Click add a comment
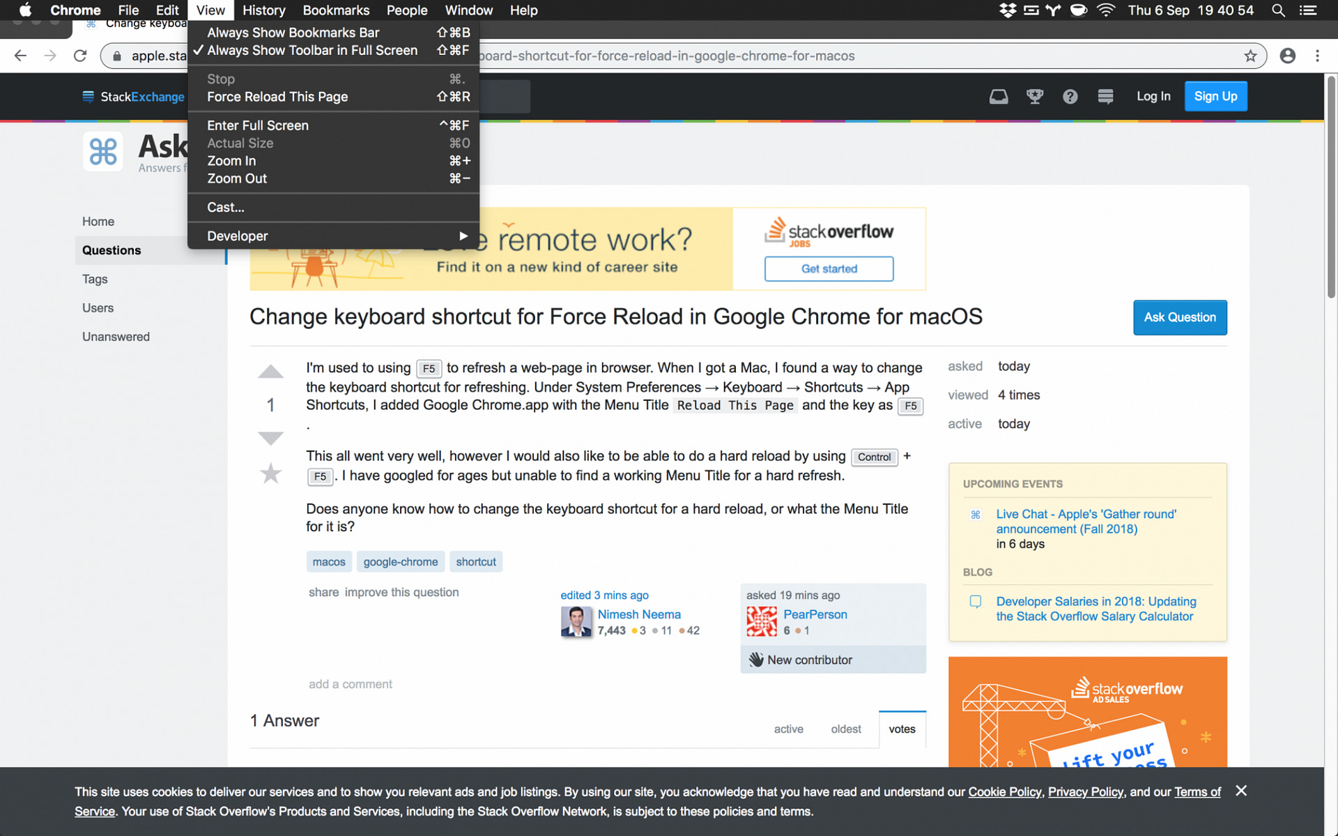Image resolution: width=1338 pixels, height=836 pixels. coord(351,684)
